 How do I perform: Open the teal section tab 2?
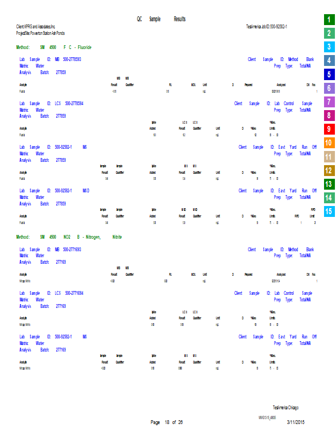329,33
